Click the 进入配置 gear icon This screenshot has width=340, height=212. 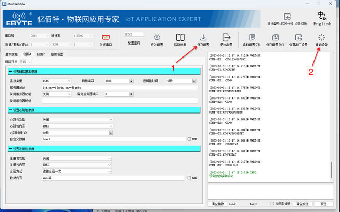pyautogui.click(x=157, y=38)
